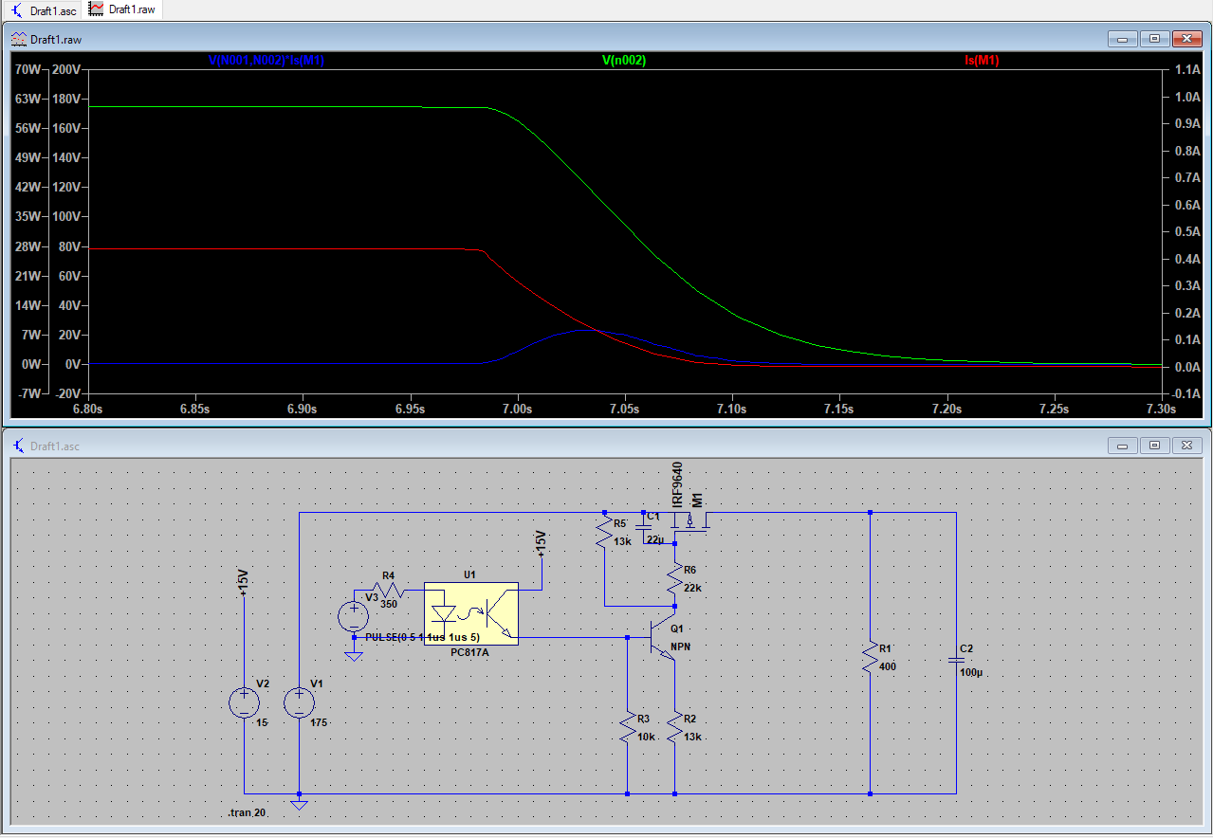Click the Draft1.raw window title icon
Viewport: 1213px width, 838px height.
19,39
